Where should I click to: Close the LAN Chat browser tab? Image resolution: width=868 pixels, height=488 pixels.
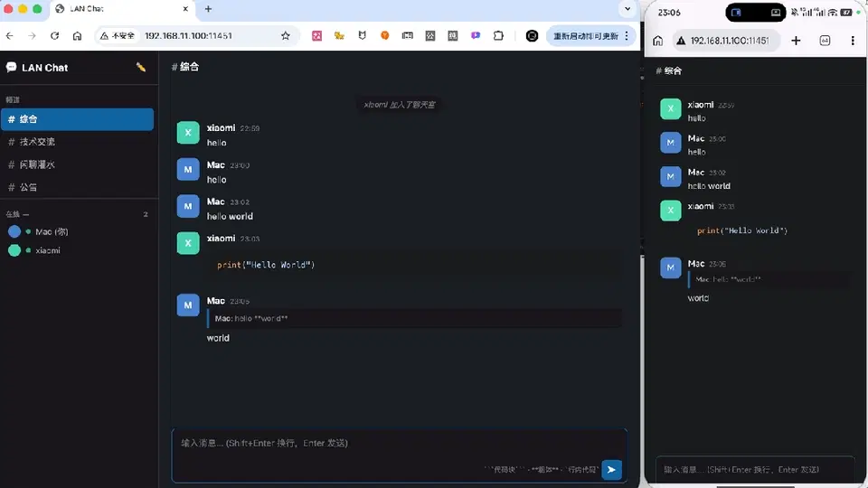click(185, 9)
